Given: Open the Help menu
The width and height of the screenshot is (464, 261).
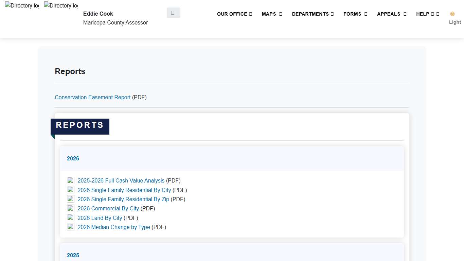Looking at the screenshot, I should (x=427, y=14).
